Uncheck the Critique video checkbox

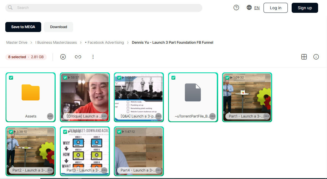65,78
